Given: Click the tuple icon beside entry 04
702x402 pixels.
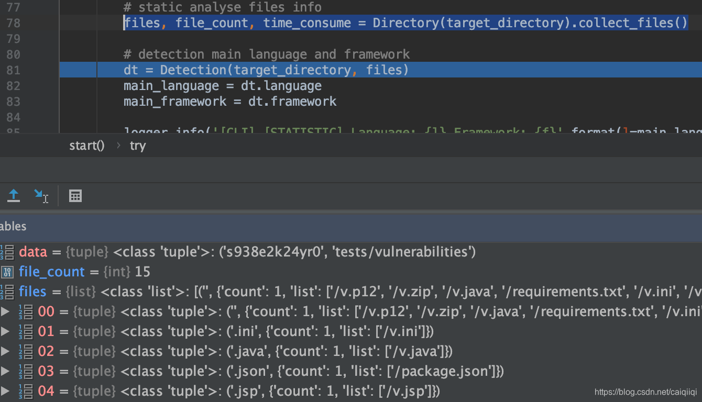Looking at the screenshot, I should click(x=26, y=391).
